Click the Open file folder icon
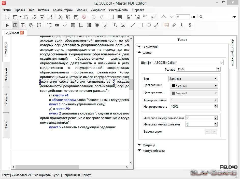Image resolution: width=240 pixels, height=179 pixels. pos(15,17)
